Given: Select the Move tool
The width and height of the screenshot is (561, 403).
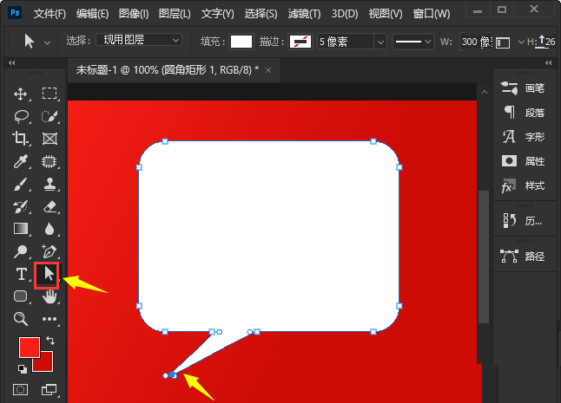Looking at the screenshot, I should tap(20, 94).
